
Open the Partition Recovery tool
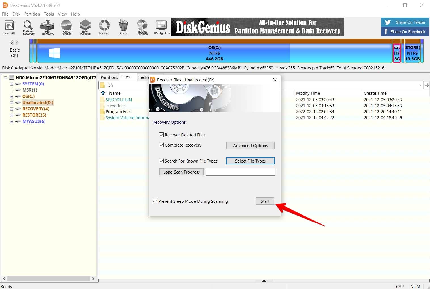28,27
